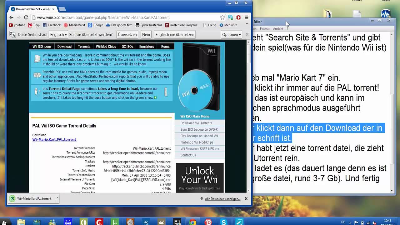Go back with the Chrome back arrow
The width and height of the screenshot is (400, 225).
[12, 17]
